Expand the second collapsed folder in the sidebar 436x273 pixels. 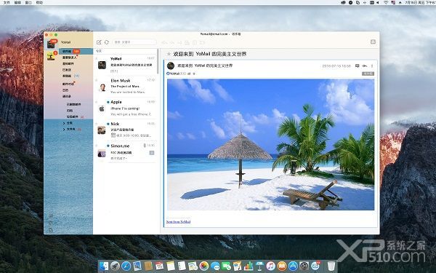[64, 130]
